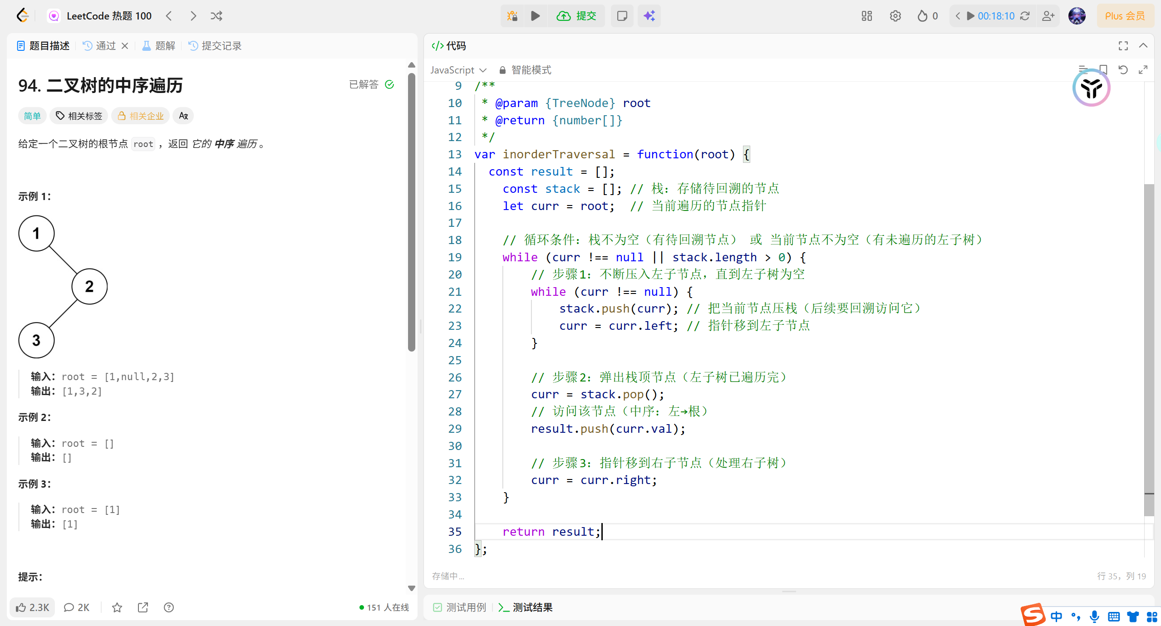Click the Plus 会员 button
Viewport: 1161px width, 626px height.
pos(1125,16)
